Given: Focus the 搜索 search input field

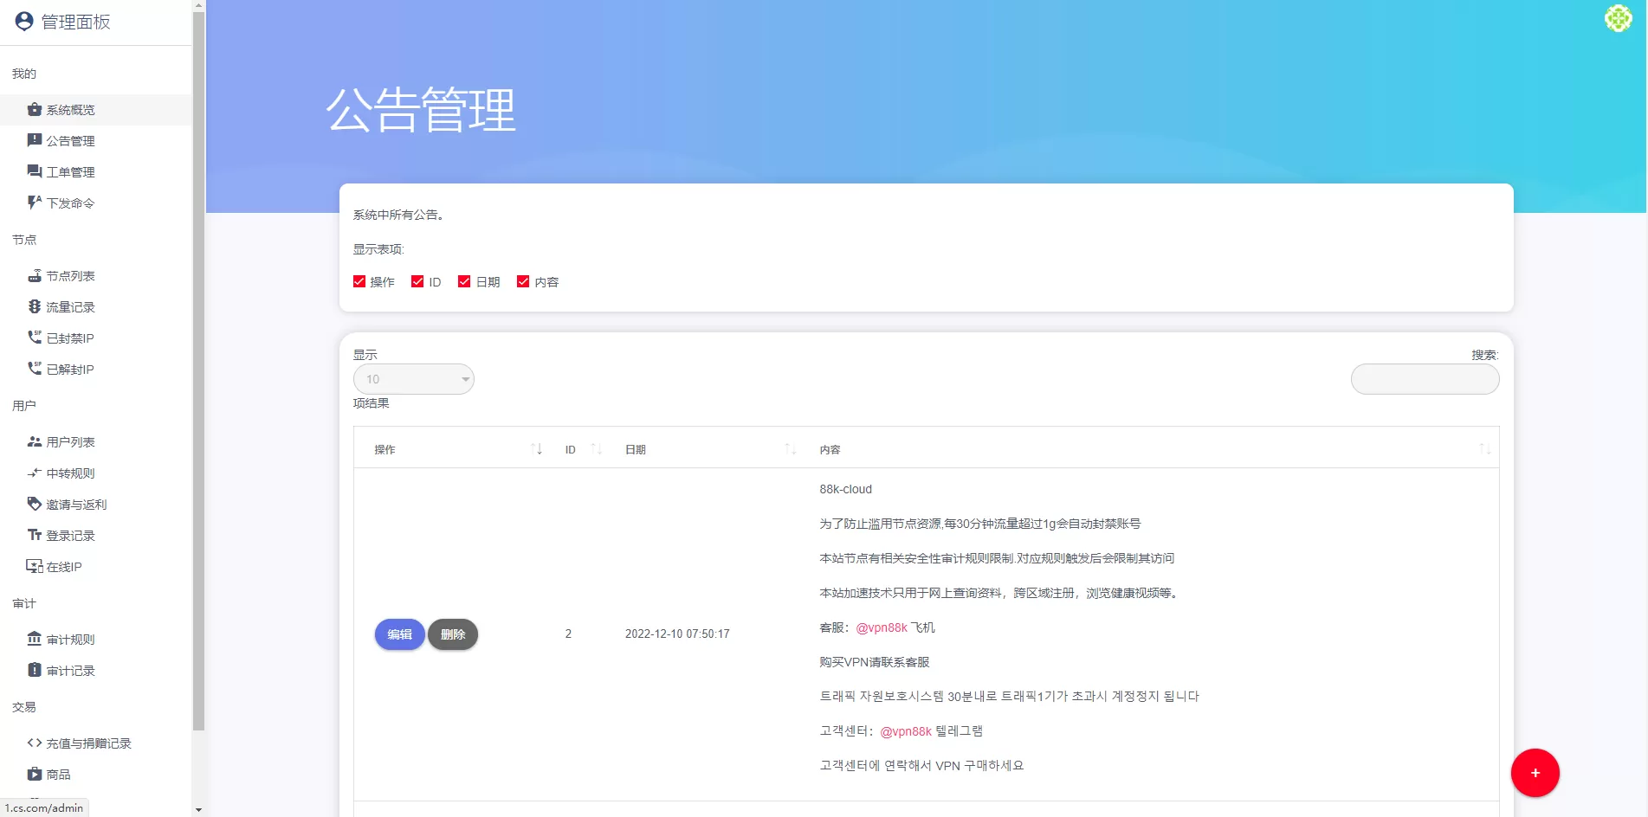Looking at the screenshot, I should 1425,379.
